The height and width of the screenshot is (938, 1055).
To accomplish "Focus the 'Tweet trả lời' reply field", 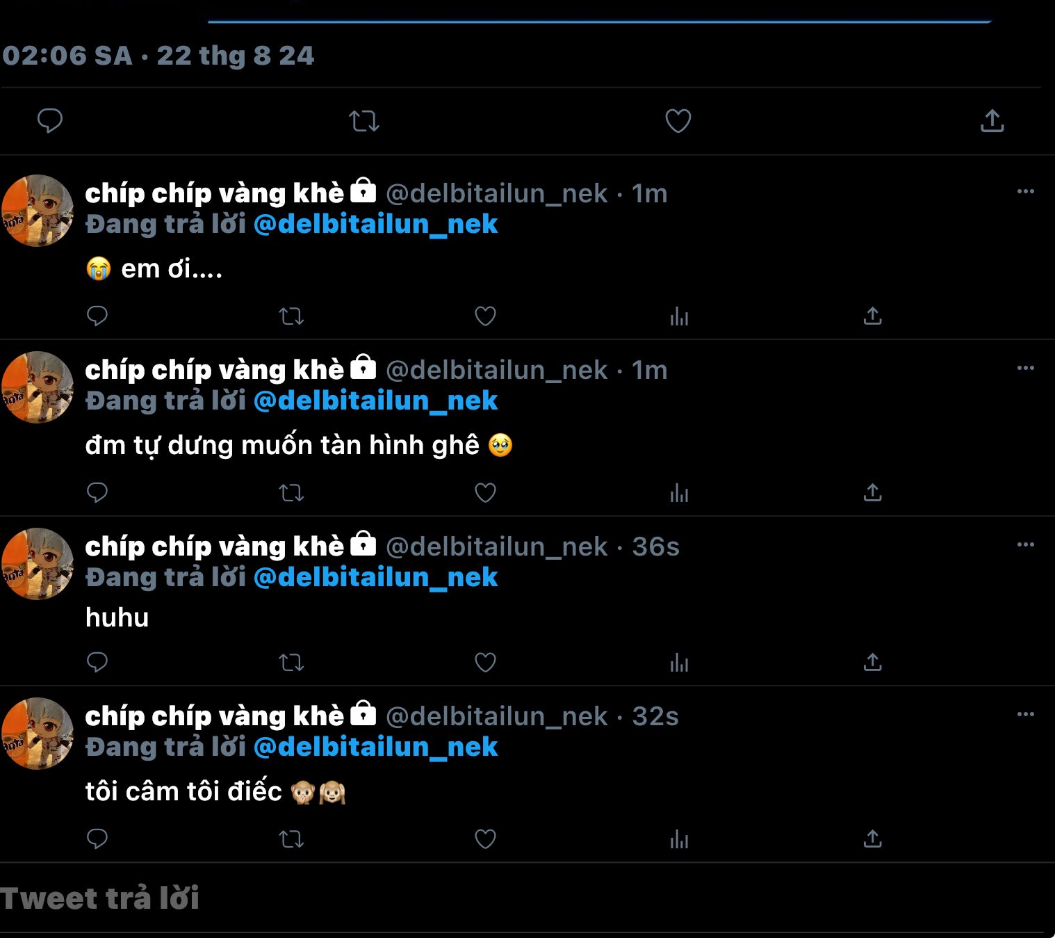I will pos(521,898).
